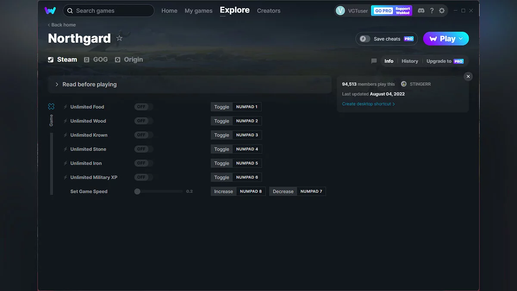Image resolution: width=517 pixels, height=291 pixels.
Task: Open the Play button dropdown arrow
Action: point(461,39)
